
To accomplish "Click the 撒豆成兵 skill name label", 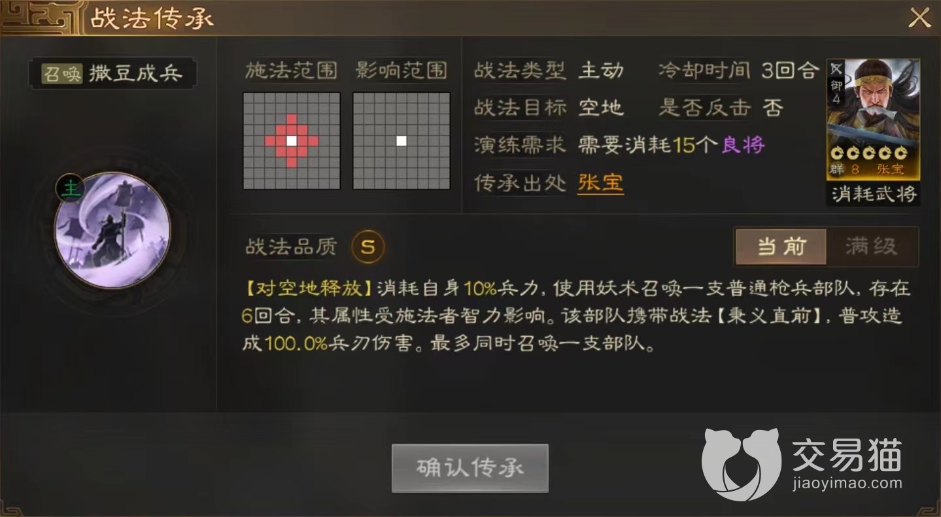I will coord(135,74).
